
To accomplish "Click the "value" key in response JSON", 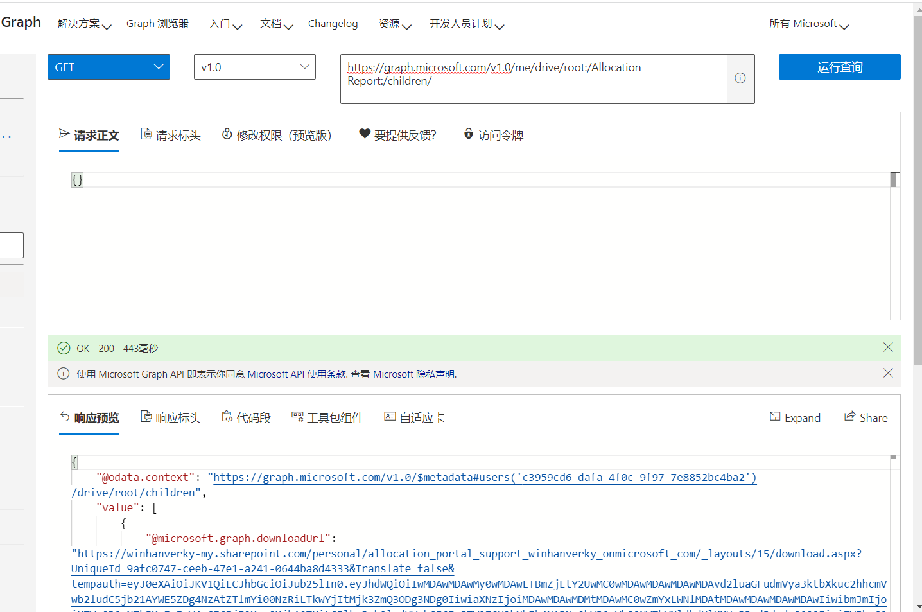I will point(119,507).
